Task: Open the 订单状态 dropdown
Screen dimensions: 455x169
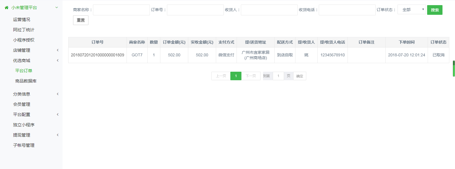Action: tap(411, 10)
